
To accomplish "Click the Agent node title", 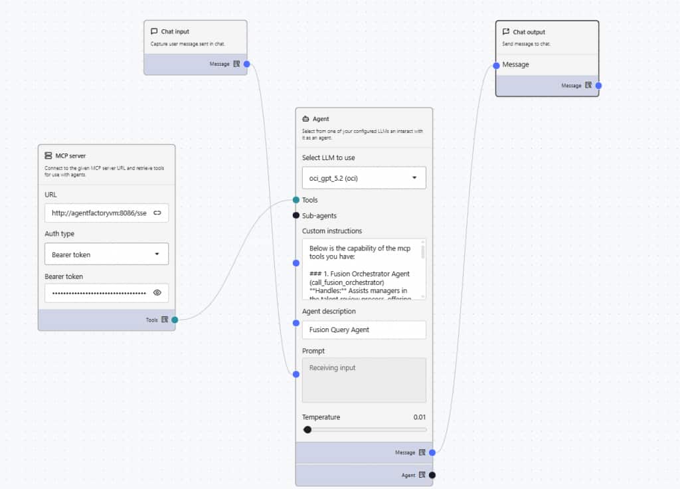I will [321, 119].
